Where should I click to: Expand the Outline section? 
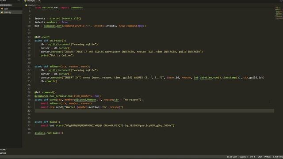click(x=3, y=150)
